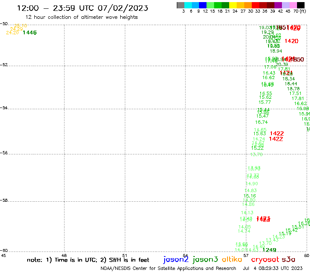Click the wave height value '15.63'
The image size is (310, 272).
260,134
